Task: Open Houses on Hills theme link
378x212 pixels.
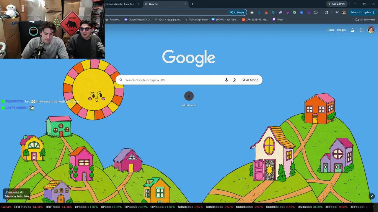Action: [14, 192]
